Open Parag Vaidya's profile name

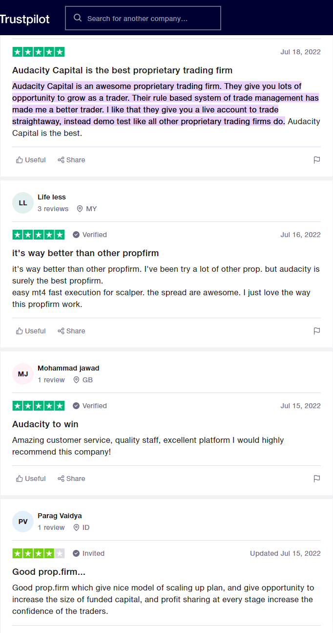60,516
